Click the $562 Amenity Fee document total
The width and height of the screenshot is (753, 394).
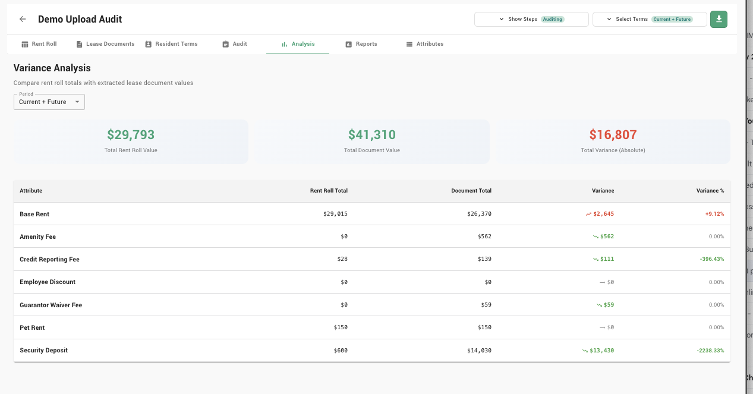point(484,237)
